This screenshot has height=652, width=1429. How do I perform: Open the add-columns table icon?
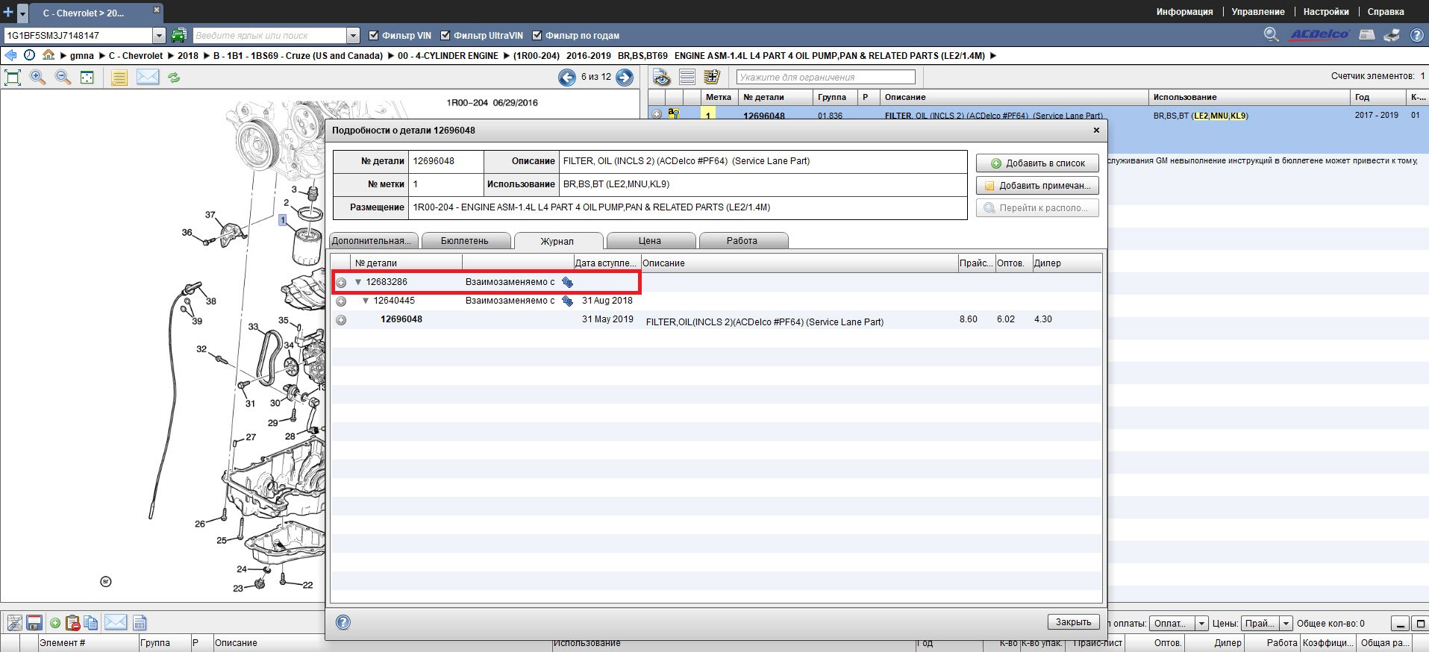click(712, 77)
